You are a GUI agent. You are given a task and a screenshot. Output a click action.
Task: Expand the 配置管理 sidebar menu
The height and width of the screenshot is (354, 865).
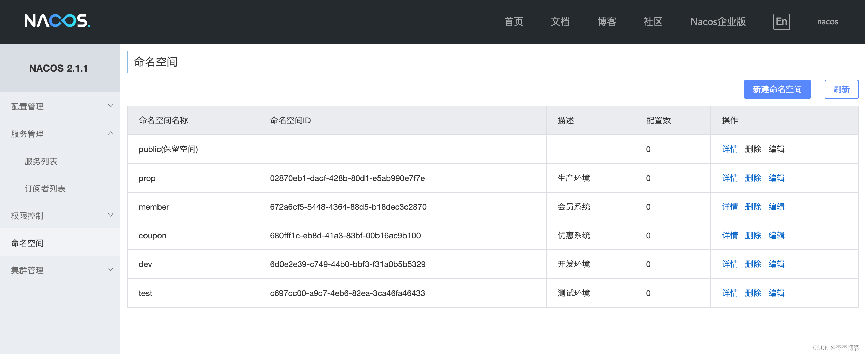(60, 106)
